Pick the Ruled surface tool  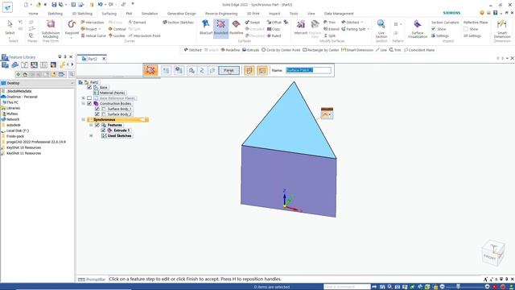[x=274, y=35]
